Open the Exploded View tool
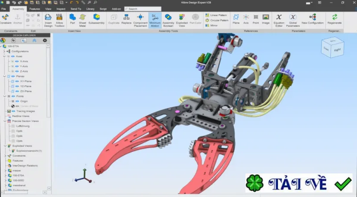The width and height of the screenshot is (357, 197). click(x=182, y=20)
